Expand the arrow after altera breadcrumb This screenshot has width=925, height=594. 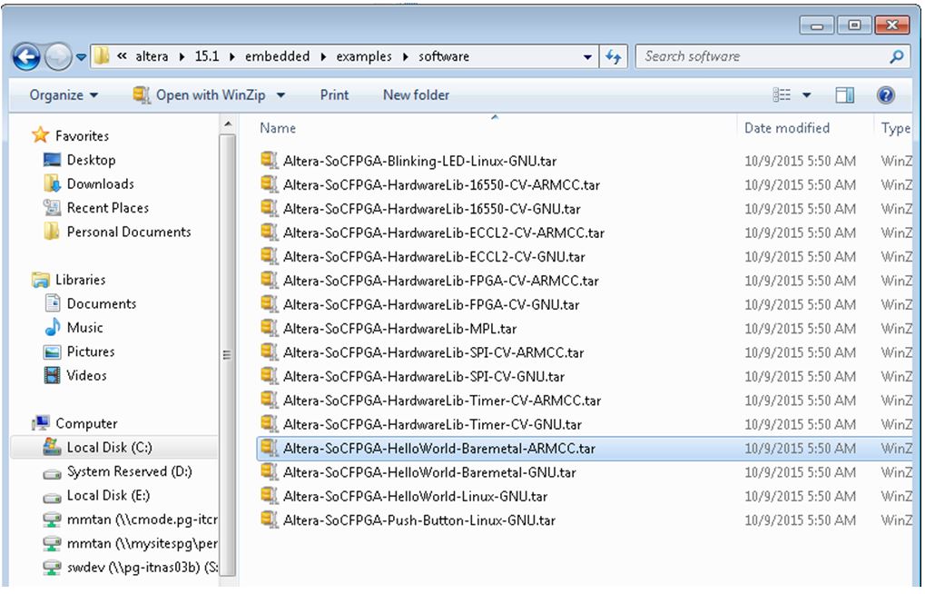coord(182,56)
